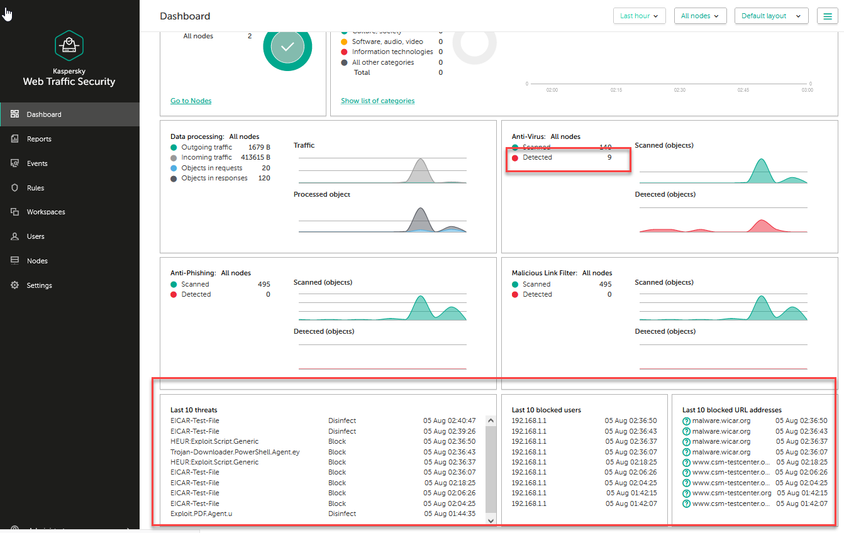Click the Users person icon
Viewport: 844px width, 533px height.
pyautogui.click(x=14, y=236)
